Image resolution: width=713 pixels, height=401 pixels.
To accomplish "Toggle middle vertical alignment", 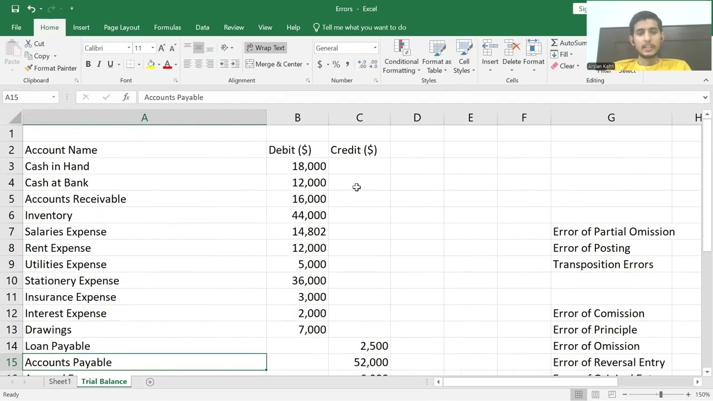I will (199, 48).
